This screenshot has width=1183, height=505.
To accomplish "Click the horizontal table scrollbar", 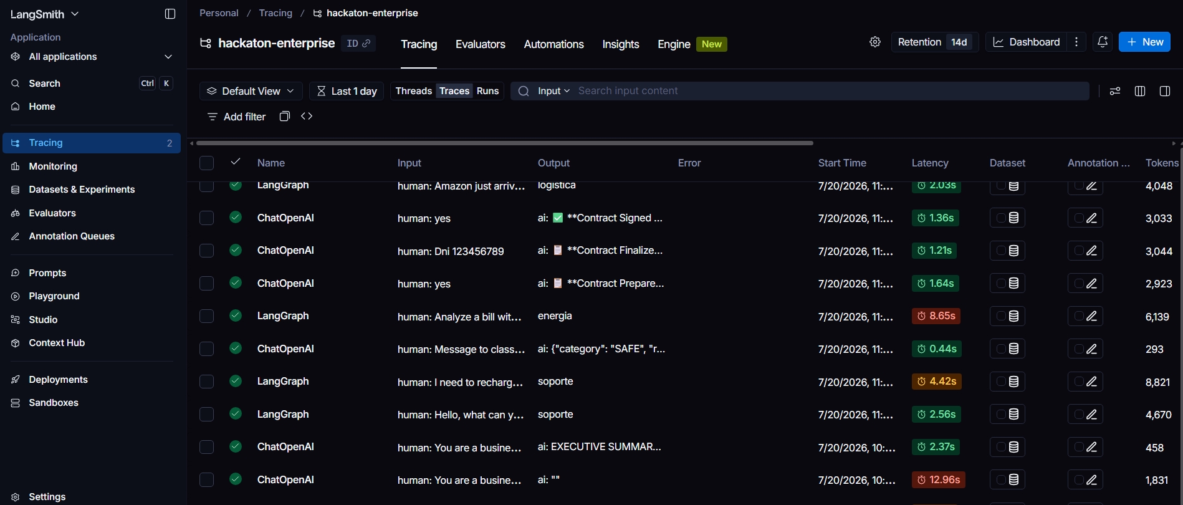I will tap(504, 143).
